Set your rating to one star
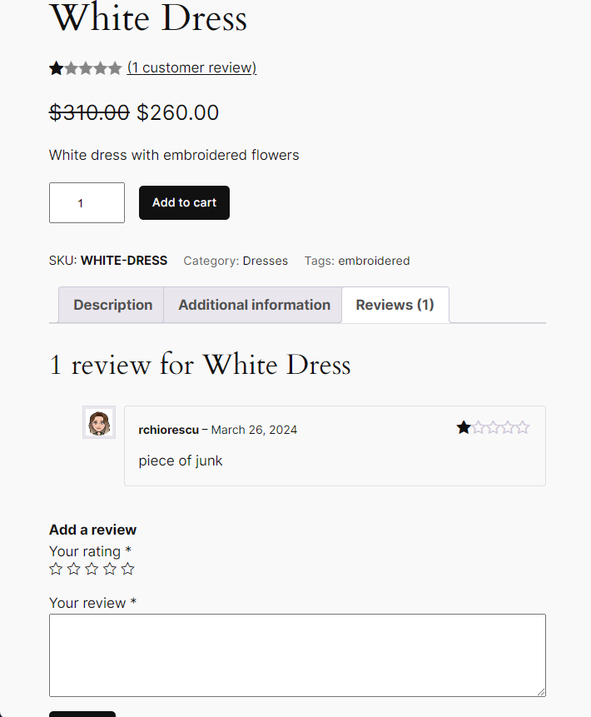The width and height of the screenshot is (591, 717). (x=56, y=569)
